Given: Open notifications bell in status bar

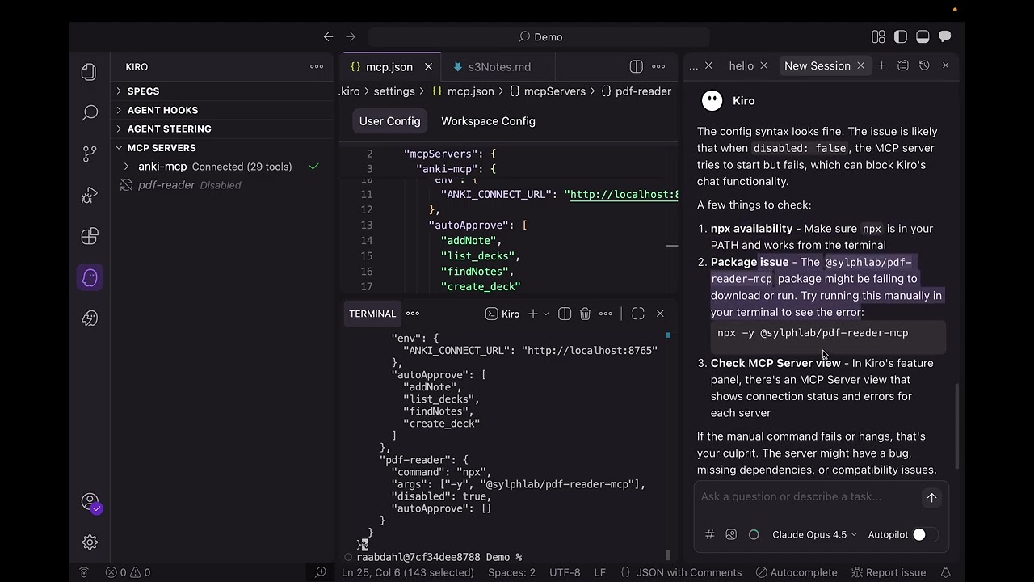Looking at the screenshot, I should 945,572.
